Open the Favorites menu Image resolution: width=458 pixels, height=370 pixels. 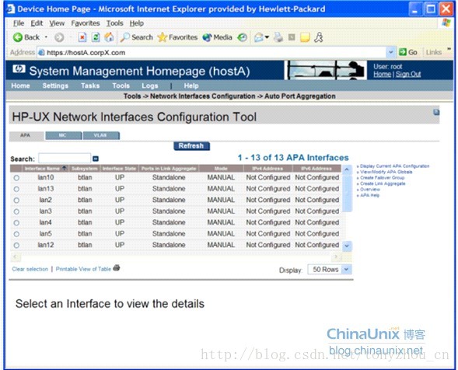[86, 23]
